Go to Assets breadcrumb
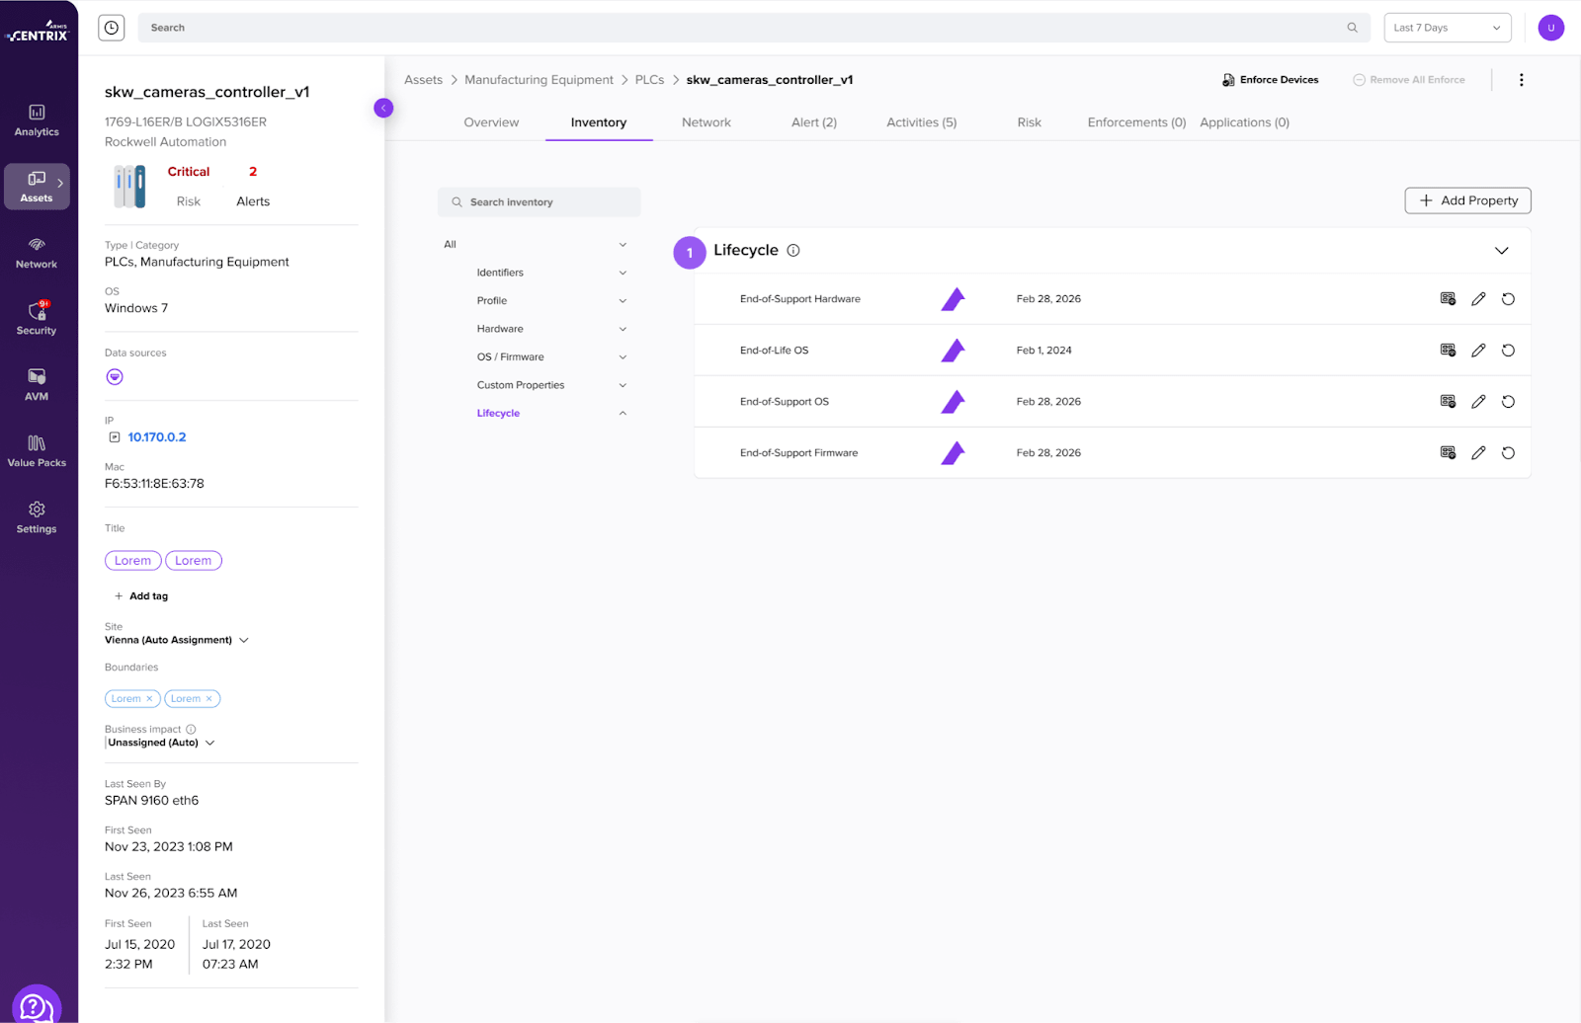The image size is (1581, 1023). tap(423, 80)
